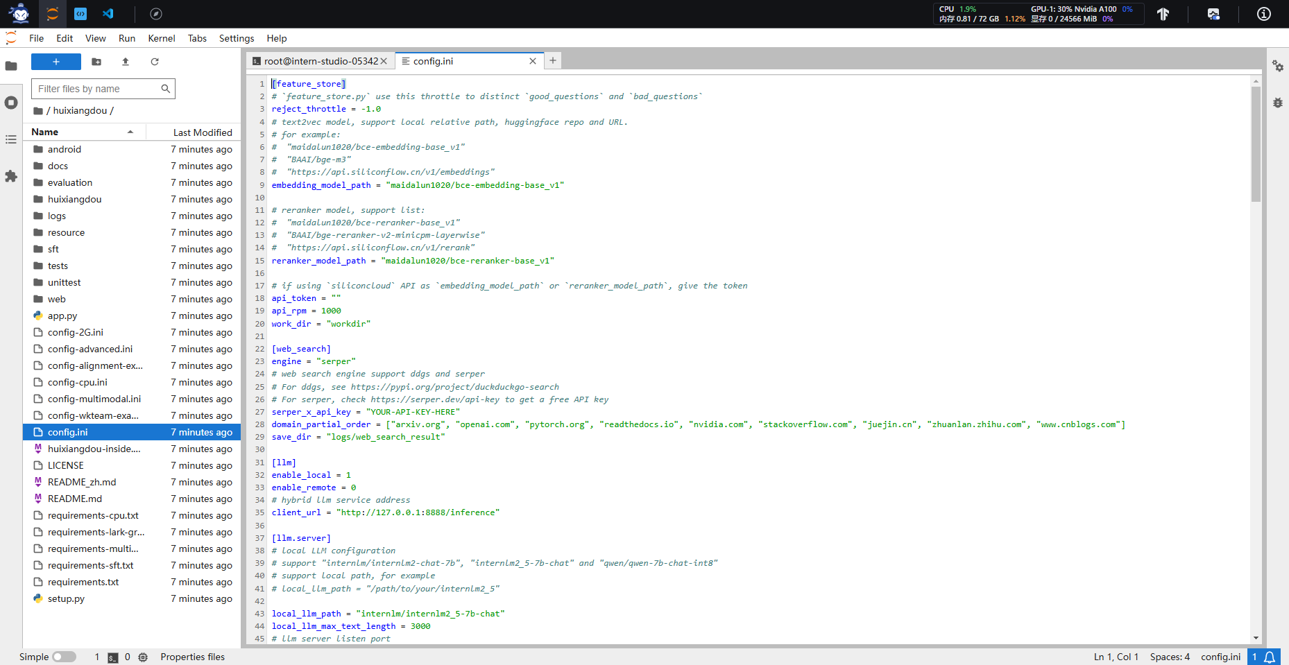Open the logs folder
Screen dimensions: 1289x665
point(132,216)
